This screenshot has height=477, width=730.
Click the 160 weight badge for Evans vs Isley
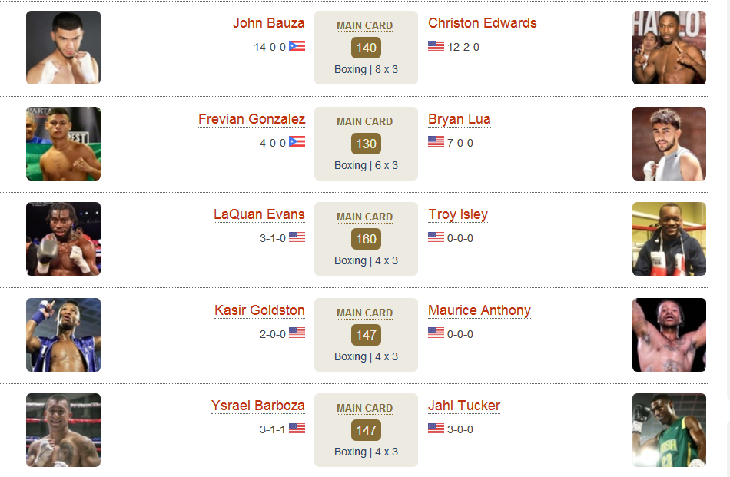tap(366, 239)
